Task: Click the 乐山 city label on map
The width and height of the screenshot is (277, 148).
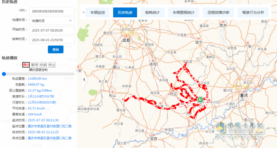Action: (x=112, y=96)
